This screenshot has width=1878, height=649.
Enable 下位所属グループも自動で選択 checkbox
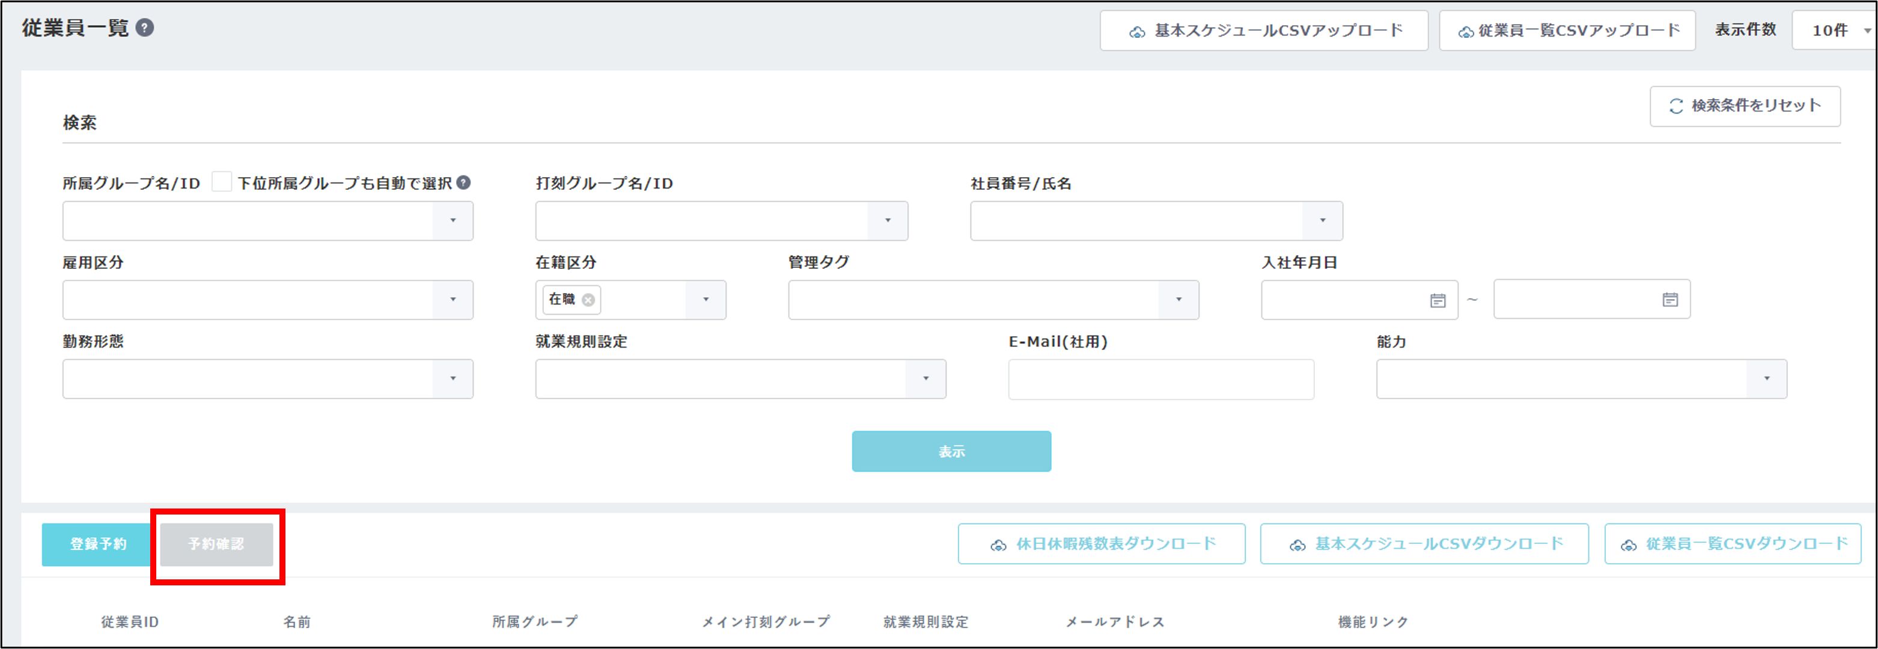pos(222,182)
